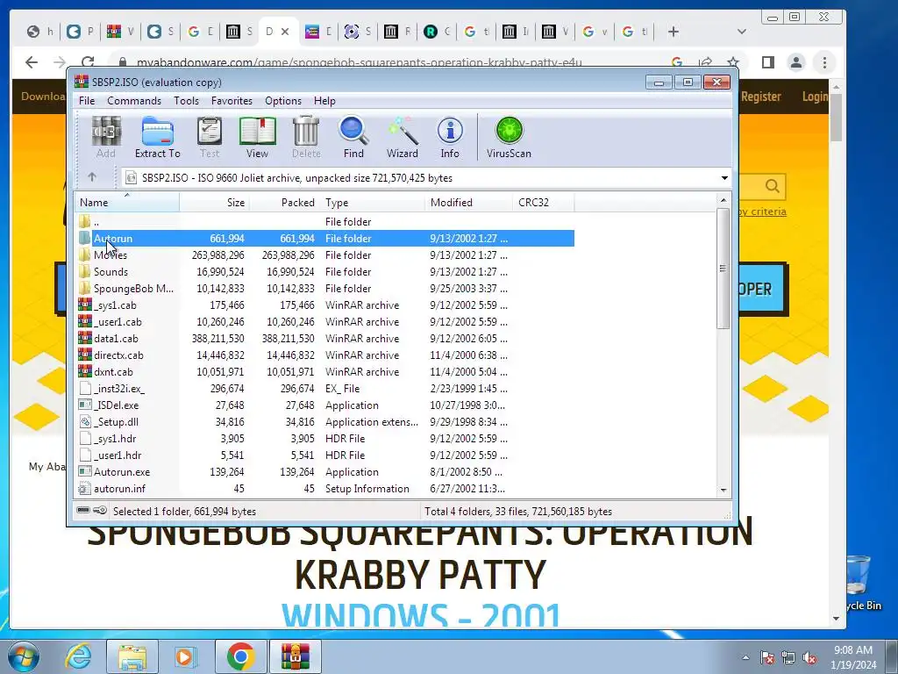Click the Register link on the webpage
The image size is (898, 674).
pos(760,97)
